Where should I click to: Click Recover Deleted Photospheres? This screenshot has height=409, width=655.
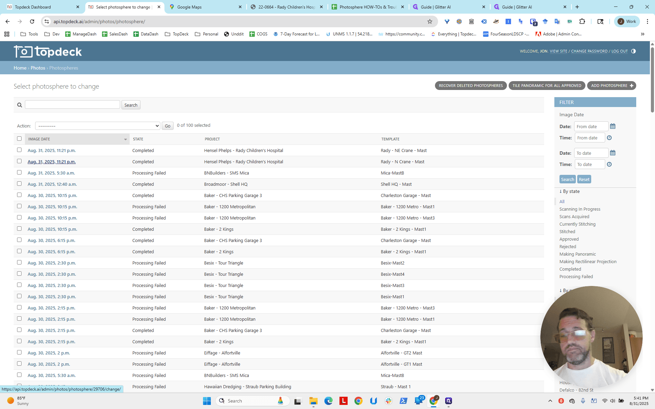coord(471,86)
